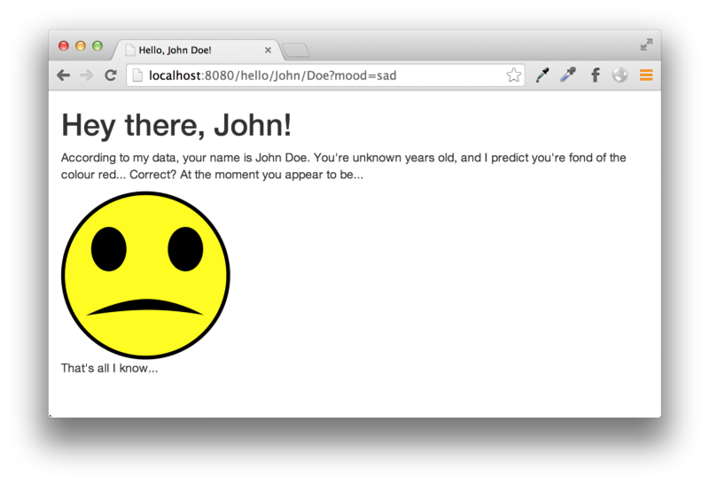Screen dimensions: 709x484
Task: Focus the localhost:8080 address bar
Action: pyautogui.click(x=325, y=75)
